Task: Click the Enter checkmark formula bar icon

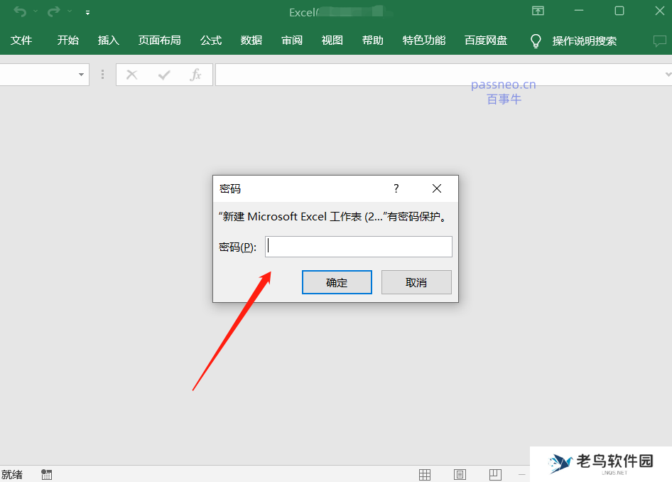Action: [163, 74]
